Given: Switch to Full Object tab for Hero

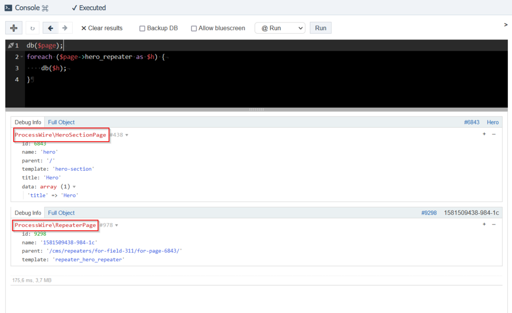Looking at the screenshot, I should (x=61, y=122).
